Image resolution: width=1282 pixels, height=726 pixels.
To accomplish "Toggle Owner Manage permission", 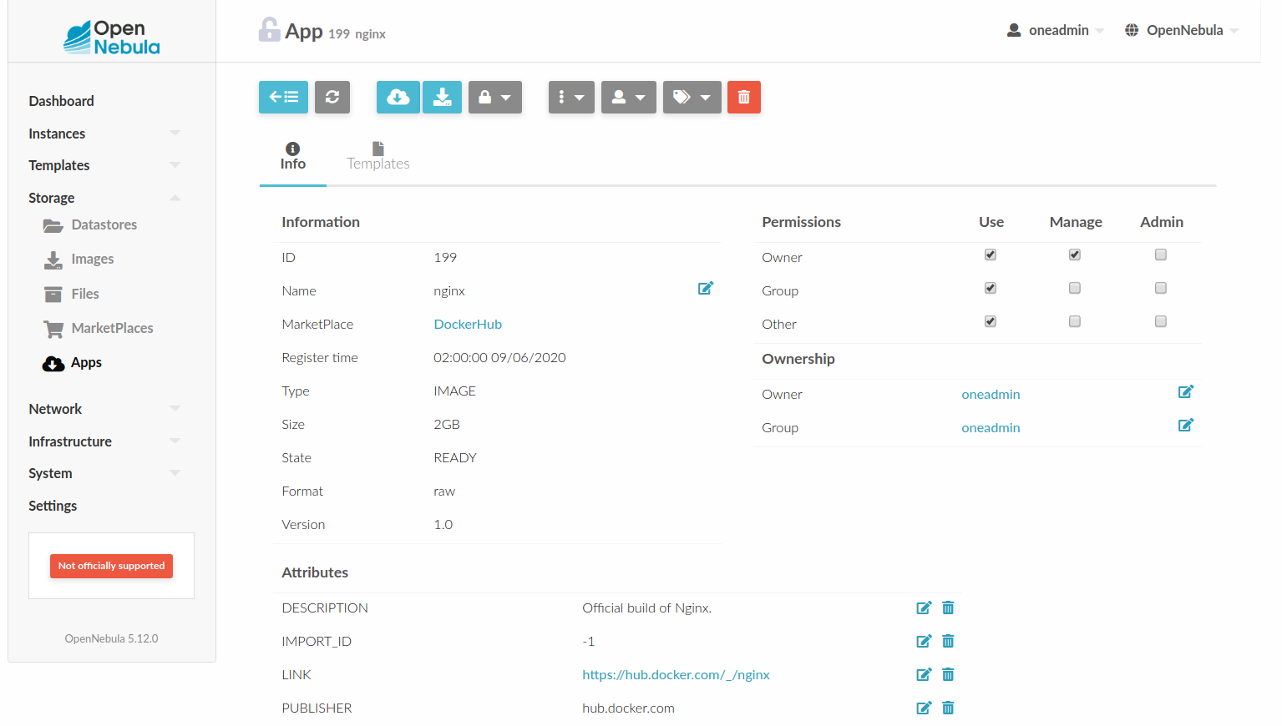I will click(x=1075, y=255).
